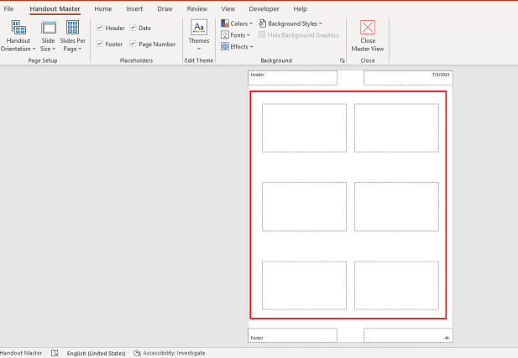This screenshot has height=358, width=518.
Task: Click English (United States) language in status bar
Action: 97,353
